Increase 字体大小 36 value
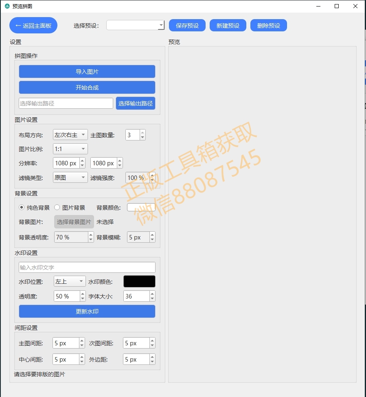This screenshot has width=366, height=397. point(152,294)
